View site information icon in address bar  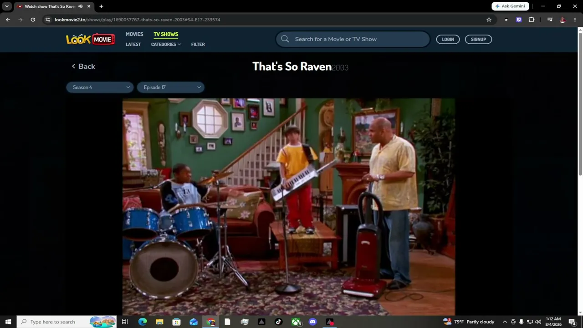click(48, 20)
